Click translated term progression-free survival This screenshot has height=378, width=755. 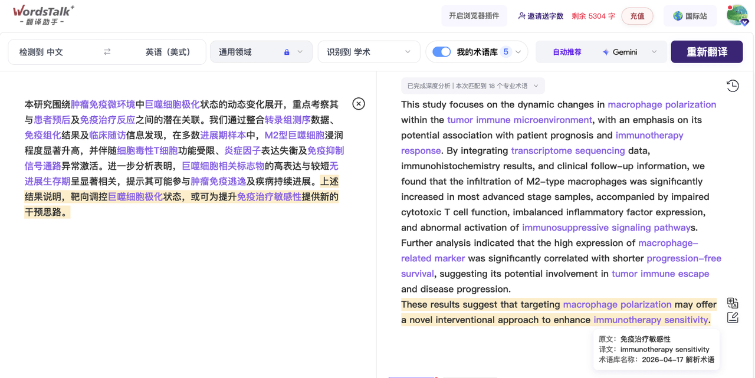tap(684, 258)
